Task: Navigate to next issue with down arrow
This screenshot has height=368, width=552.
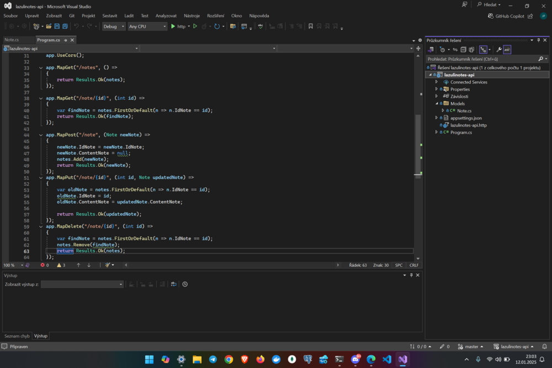Action: [x=89, y=265]
